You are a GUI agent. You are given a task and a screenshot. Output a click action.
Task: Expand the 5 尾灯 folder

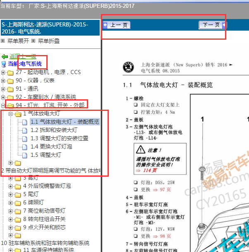coord(10,194)
